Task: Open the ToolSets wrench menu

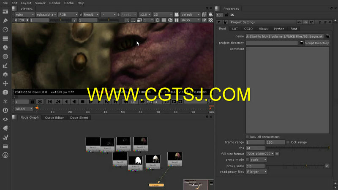Action: [5, 137]
